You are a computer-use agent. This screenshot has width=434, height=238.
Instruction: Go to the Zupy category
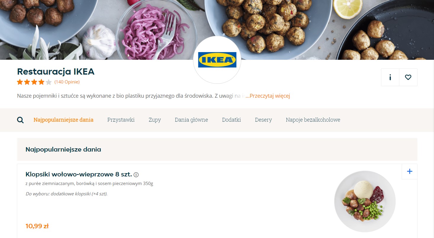click(x=155, y=120)
